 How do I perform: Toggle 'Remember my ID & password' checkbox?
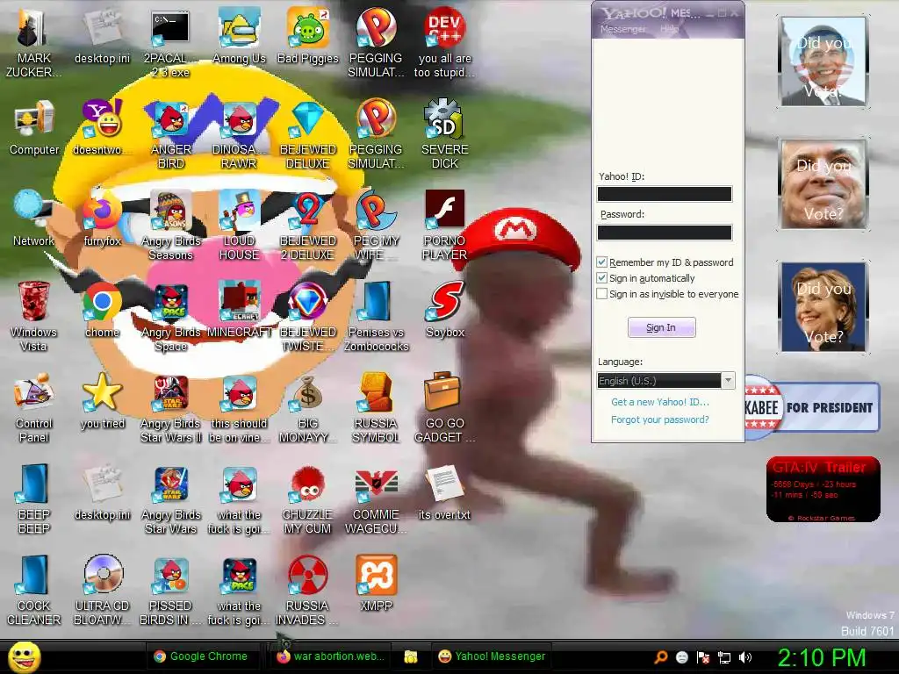click(x=601, y=262)
